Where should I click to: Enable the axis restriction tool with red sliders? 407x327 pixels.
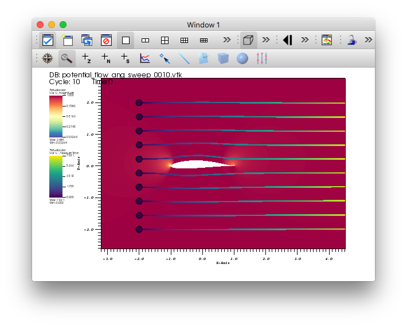tap(261, 58)
